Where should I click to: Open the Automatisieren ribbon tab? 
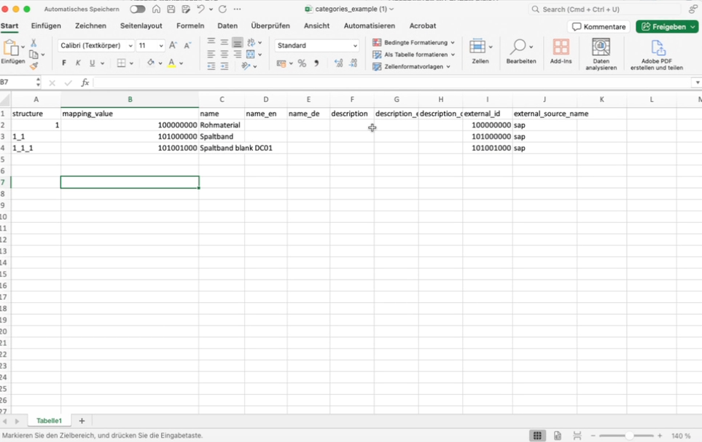coord(370,26)
